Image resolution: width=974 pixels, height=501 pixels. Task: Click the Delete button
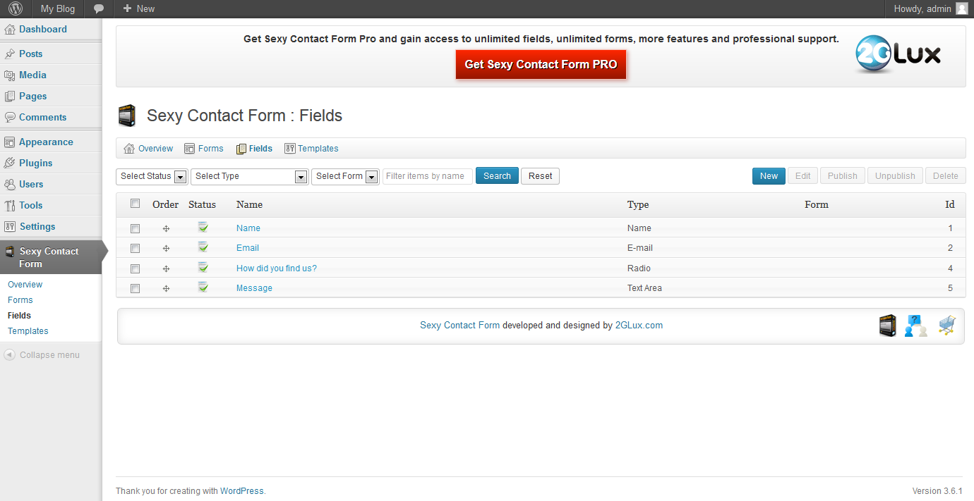pyautogui.click(x=946, y=176)
